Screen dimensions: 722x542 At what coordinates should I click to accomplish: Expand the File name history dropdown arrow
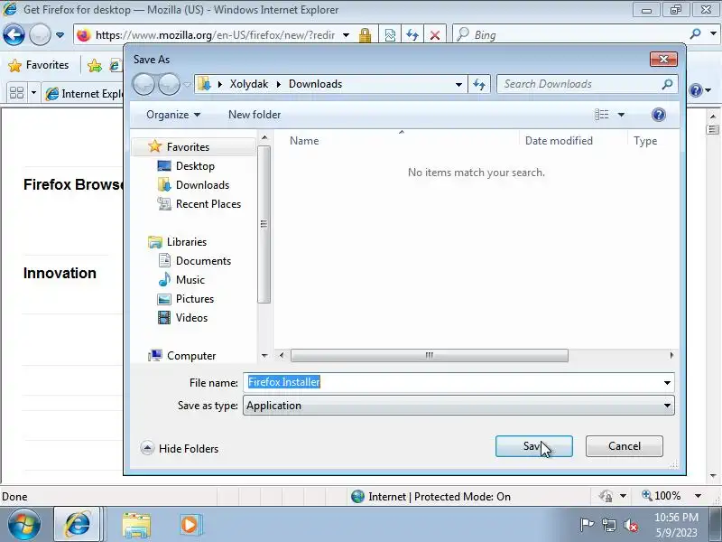click(667, 382)
